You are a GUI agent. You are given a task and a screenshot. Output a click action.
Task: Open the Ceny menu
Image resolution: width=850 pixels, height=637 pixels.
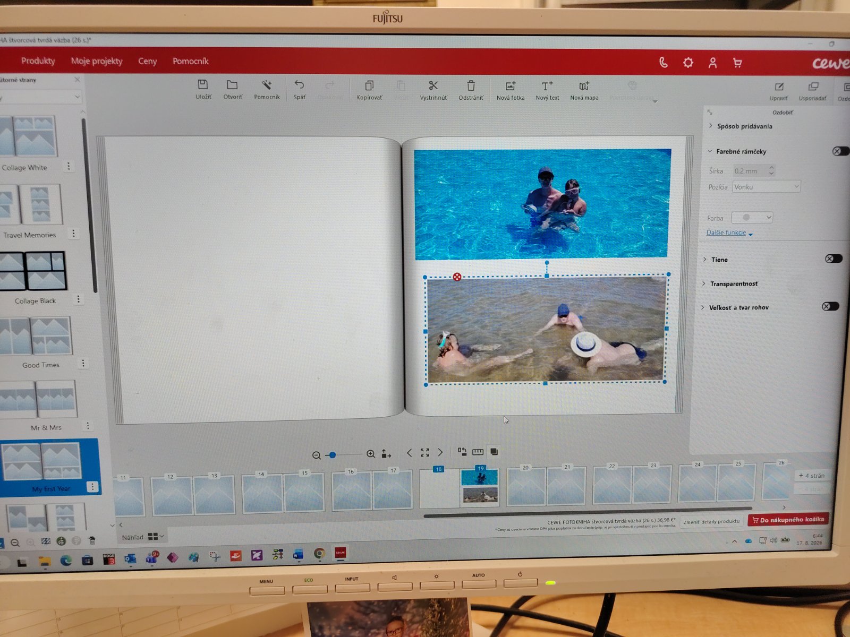[147, 61]
